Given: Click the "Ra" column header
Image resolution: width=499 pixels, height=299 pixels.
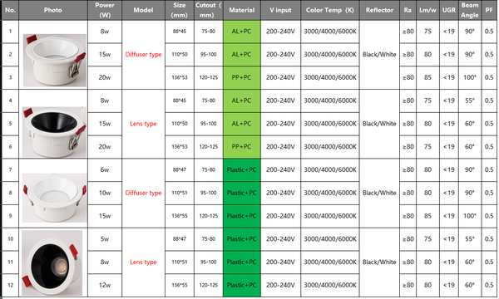Looking at the screenshot, I should (408, 10).
